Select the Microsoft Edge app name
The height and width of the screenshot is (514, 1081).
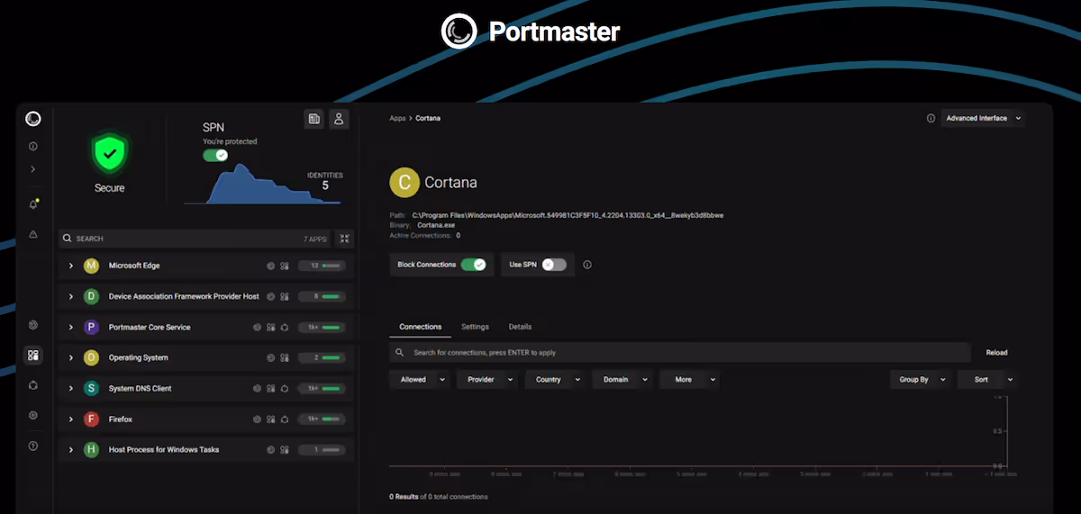(134, 266)
